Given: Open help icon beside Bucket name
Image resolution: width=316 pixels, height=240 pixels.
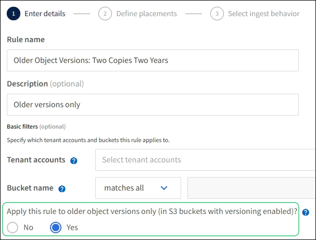Looking at the screenshot, I should click(62, 188).
